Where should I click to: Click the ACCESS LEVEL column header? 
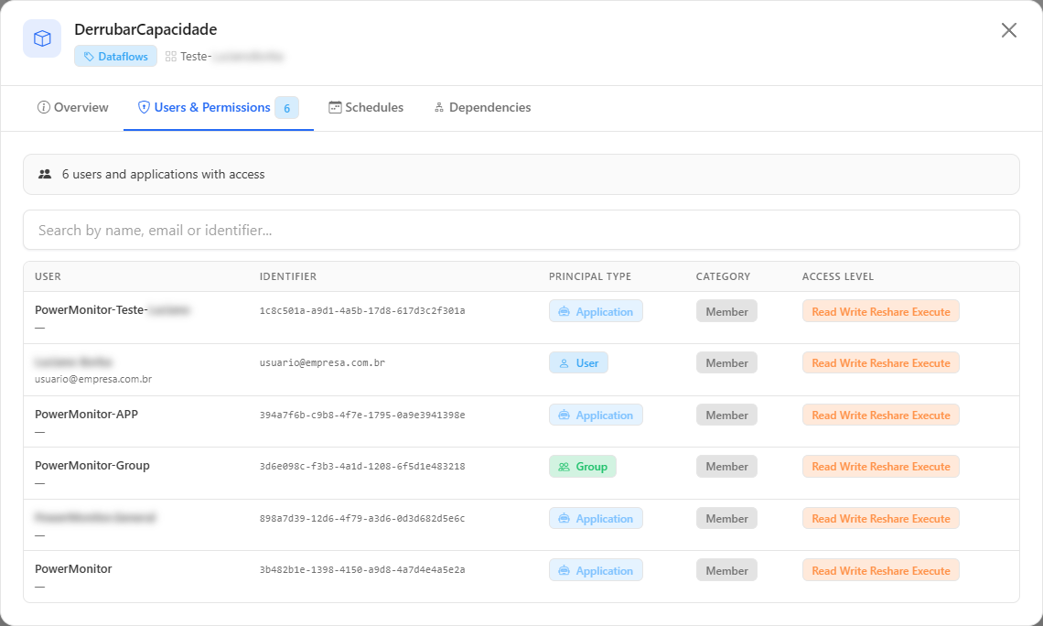(838, 276)
